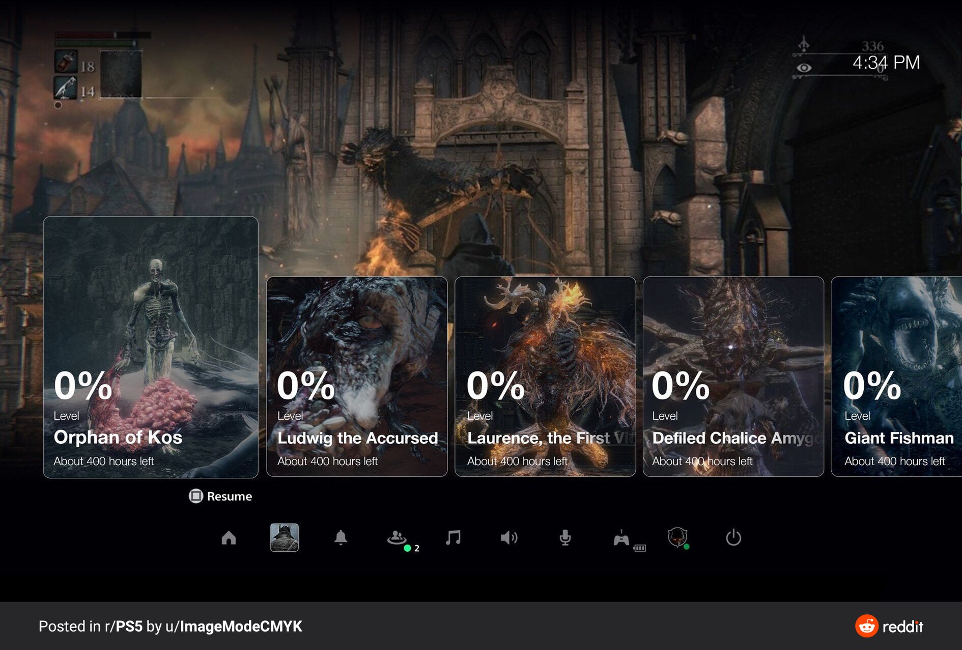Select the Orphan of Kos activity card

151,347
